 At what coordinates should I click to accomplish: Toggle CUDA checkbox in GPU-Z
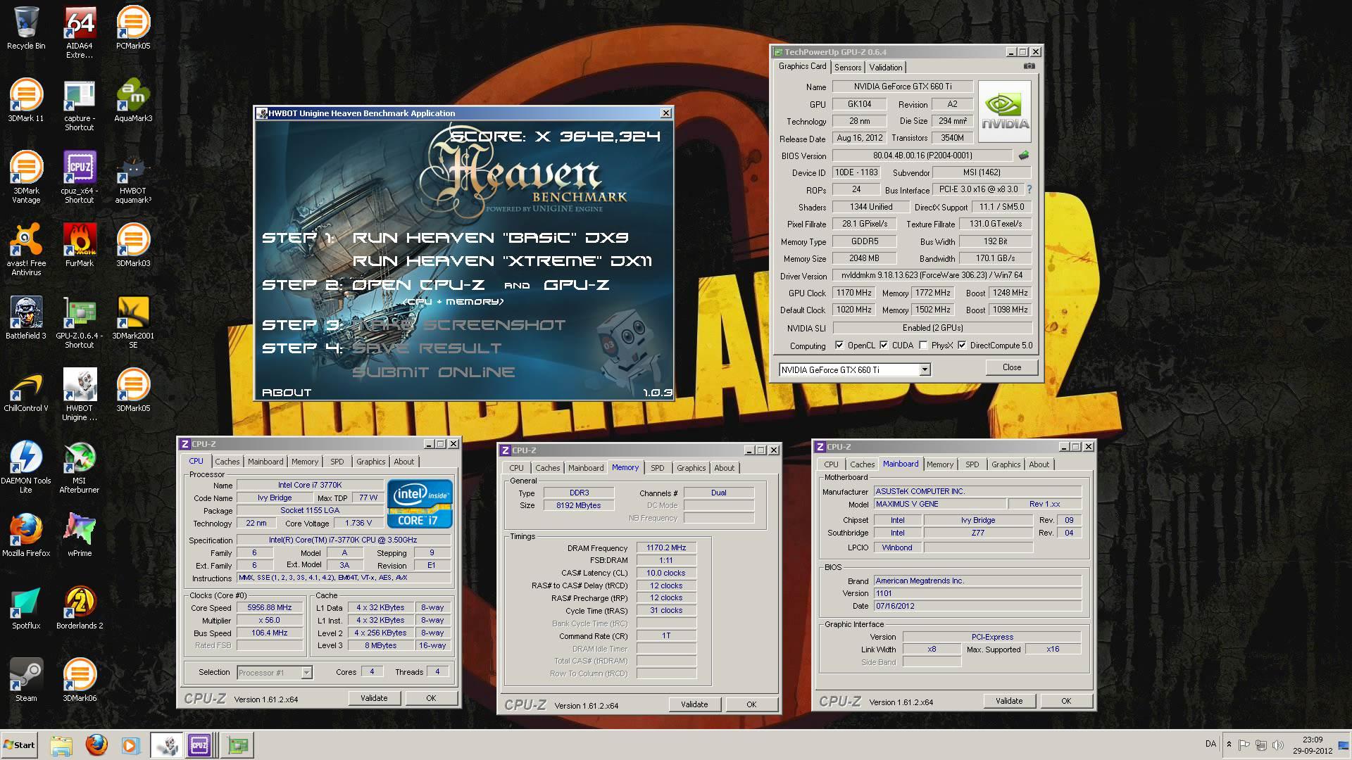(x=884, y=346)
